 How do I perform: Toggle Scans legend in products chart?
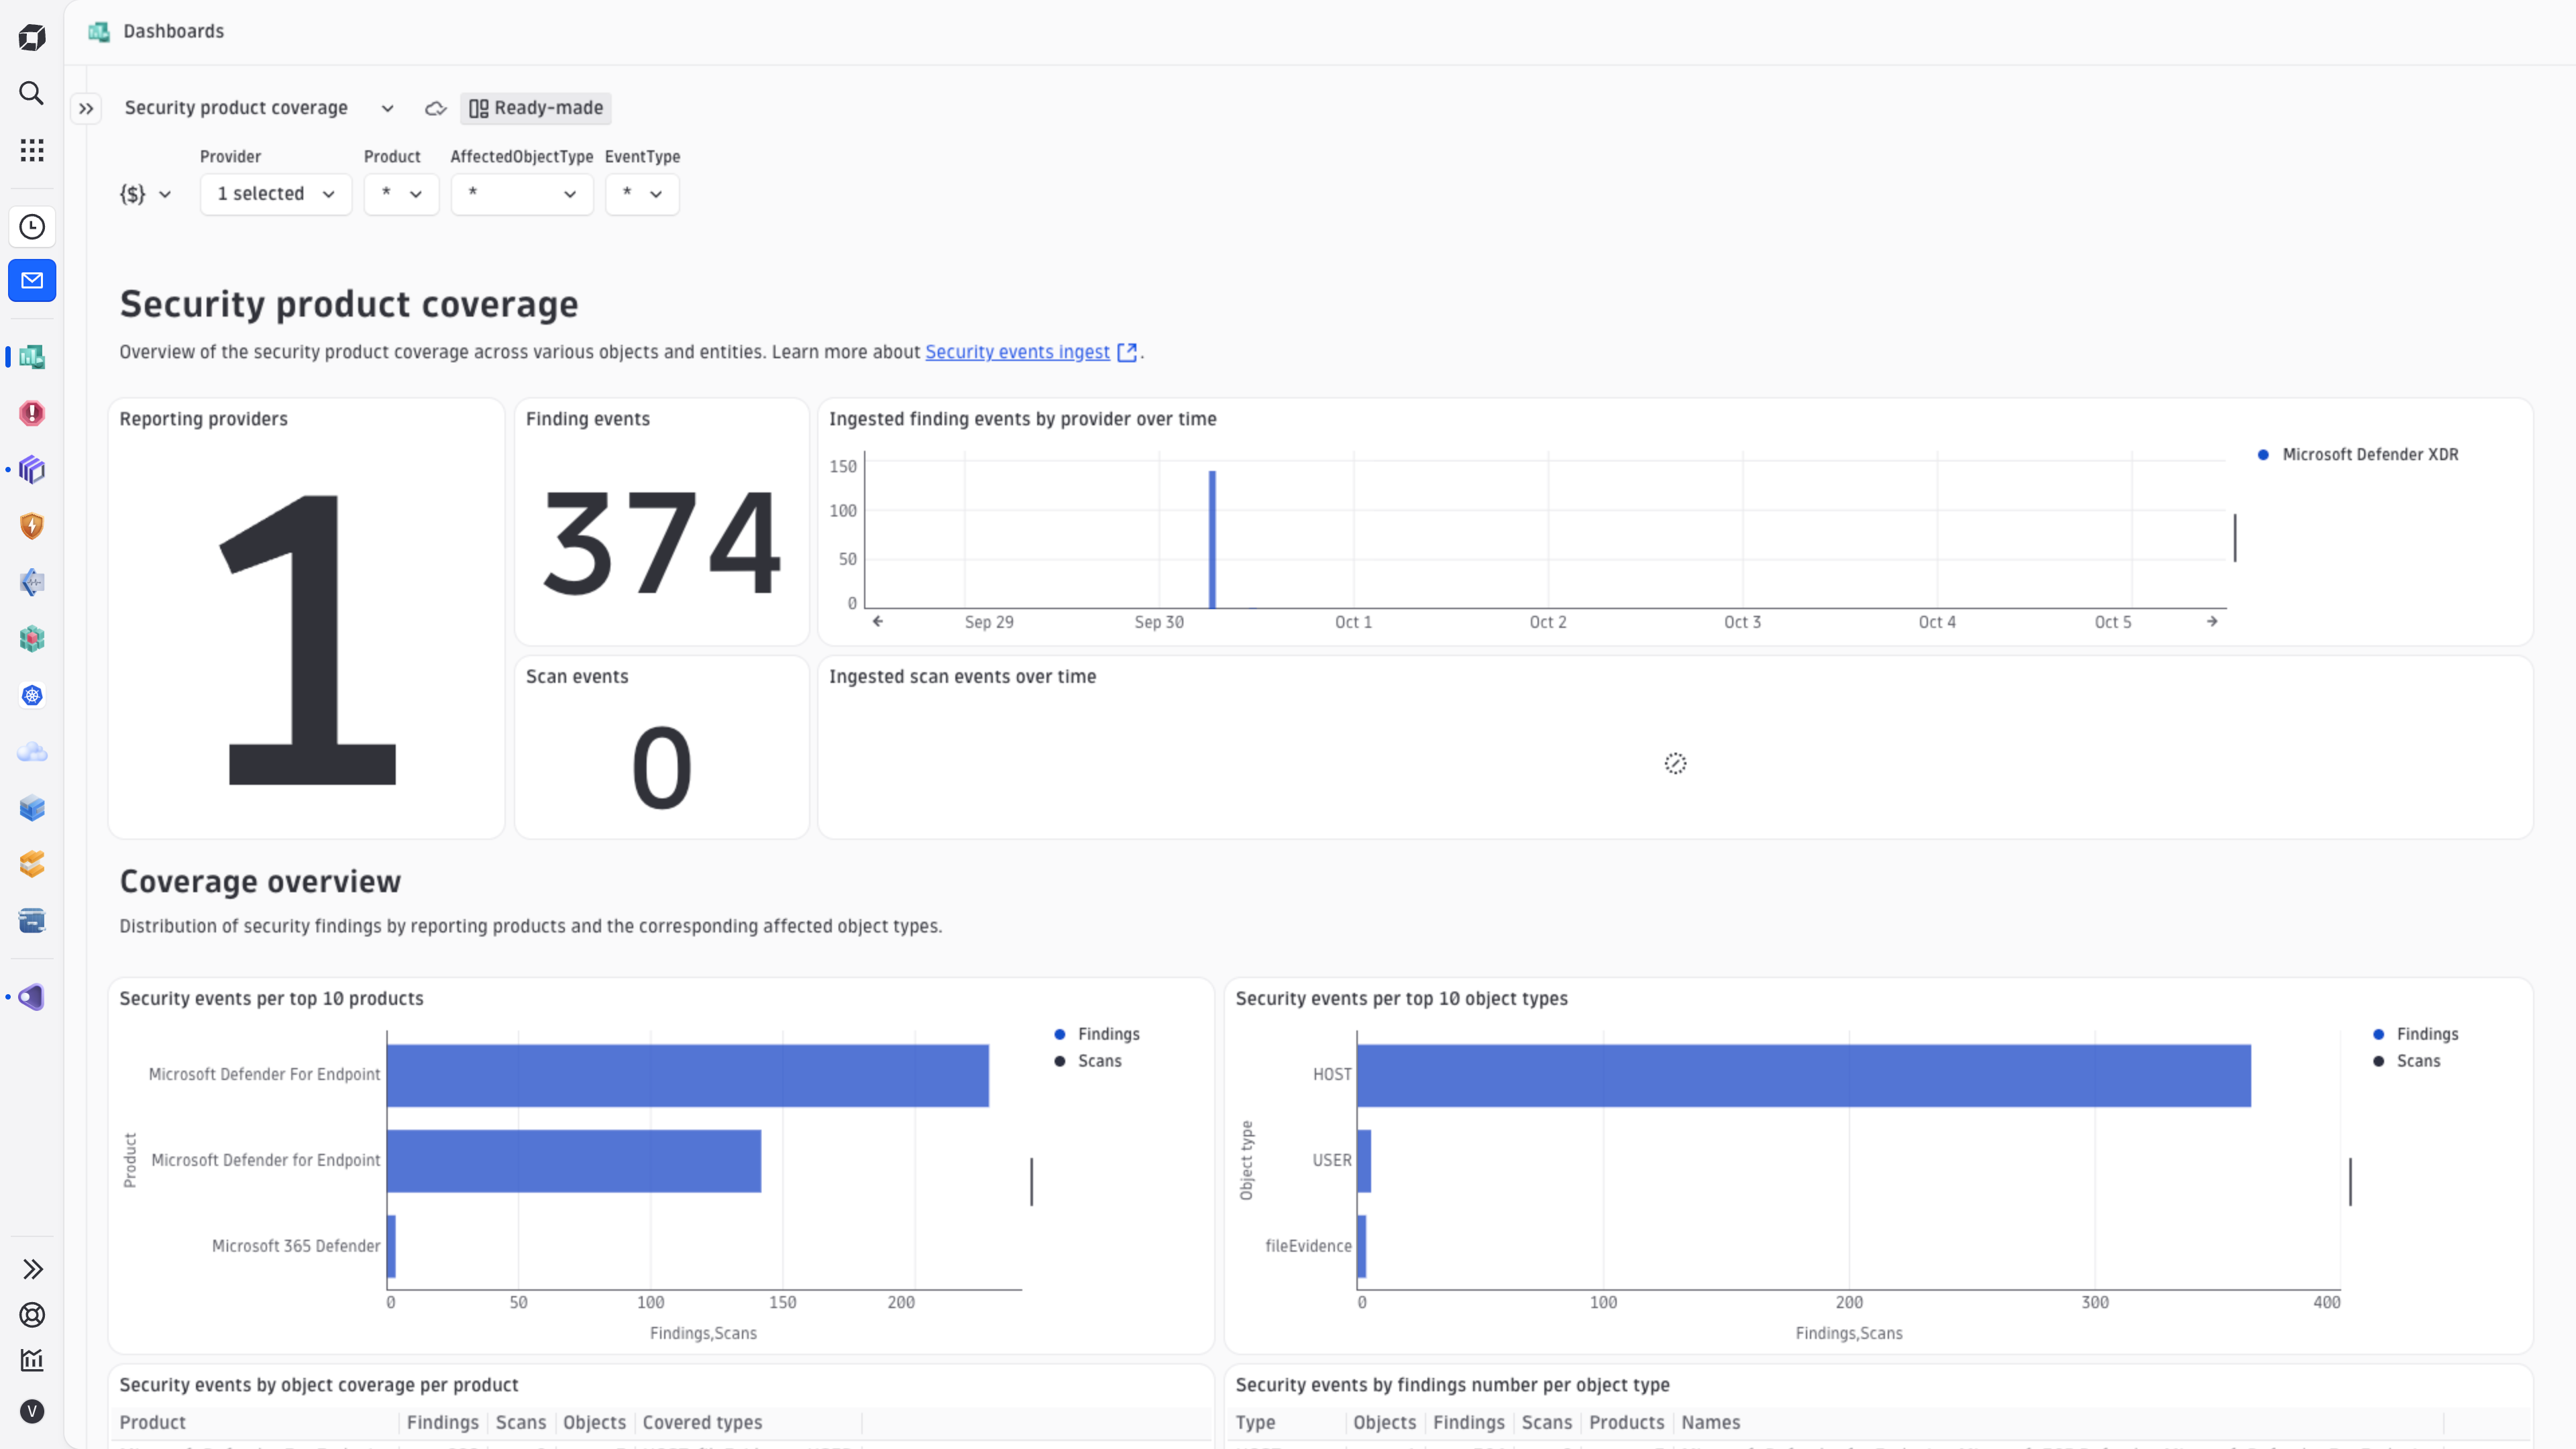[x=1088, y=1061]
